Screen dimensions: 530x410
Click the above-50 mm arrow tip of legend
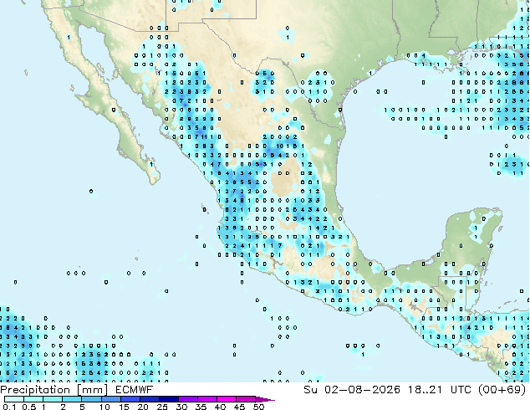point(265,400)
